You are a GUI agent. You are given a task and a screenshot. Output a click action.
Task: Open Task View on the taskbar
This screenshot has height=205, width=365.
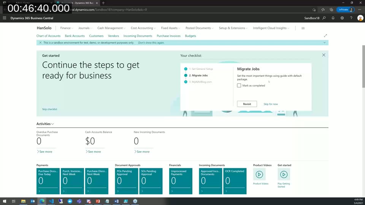[x=14, y=201]
